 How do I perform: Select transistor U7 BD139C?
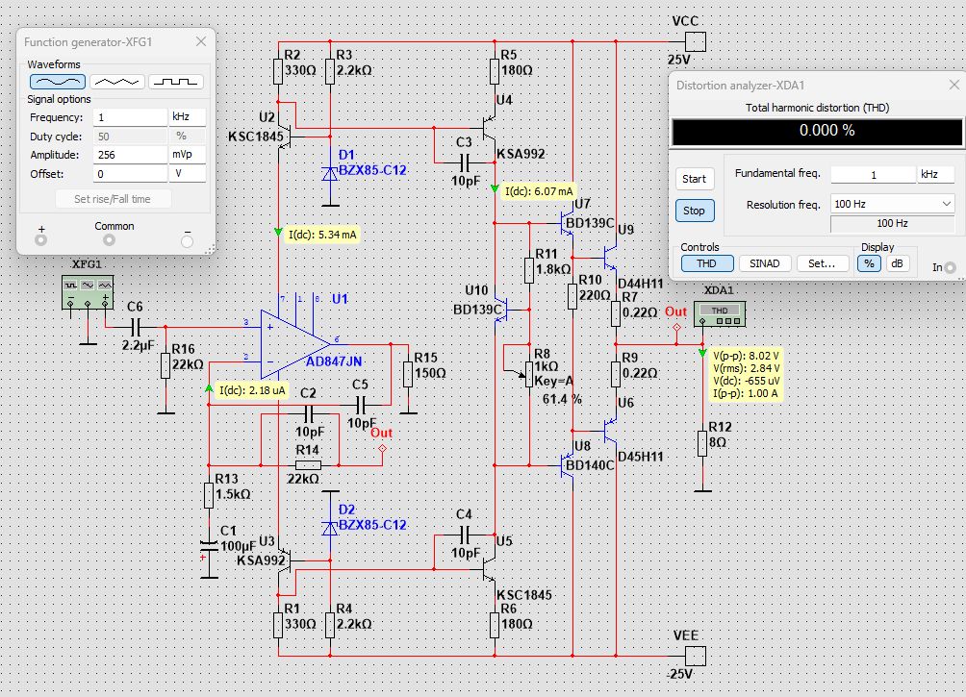[568, 223]
